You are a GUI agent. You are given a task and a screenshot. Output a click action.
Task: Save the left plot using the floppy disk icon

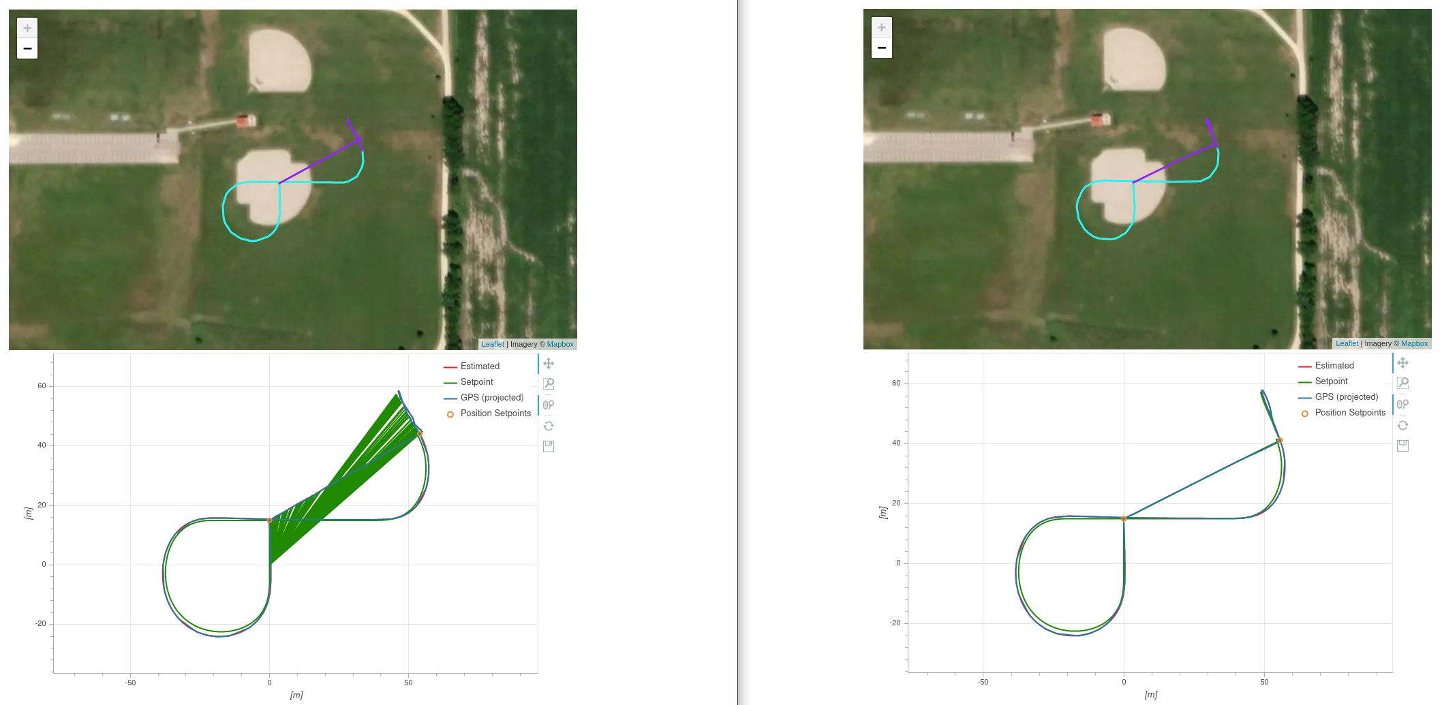549,445
